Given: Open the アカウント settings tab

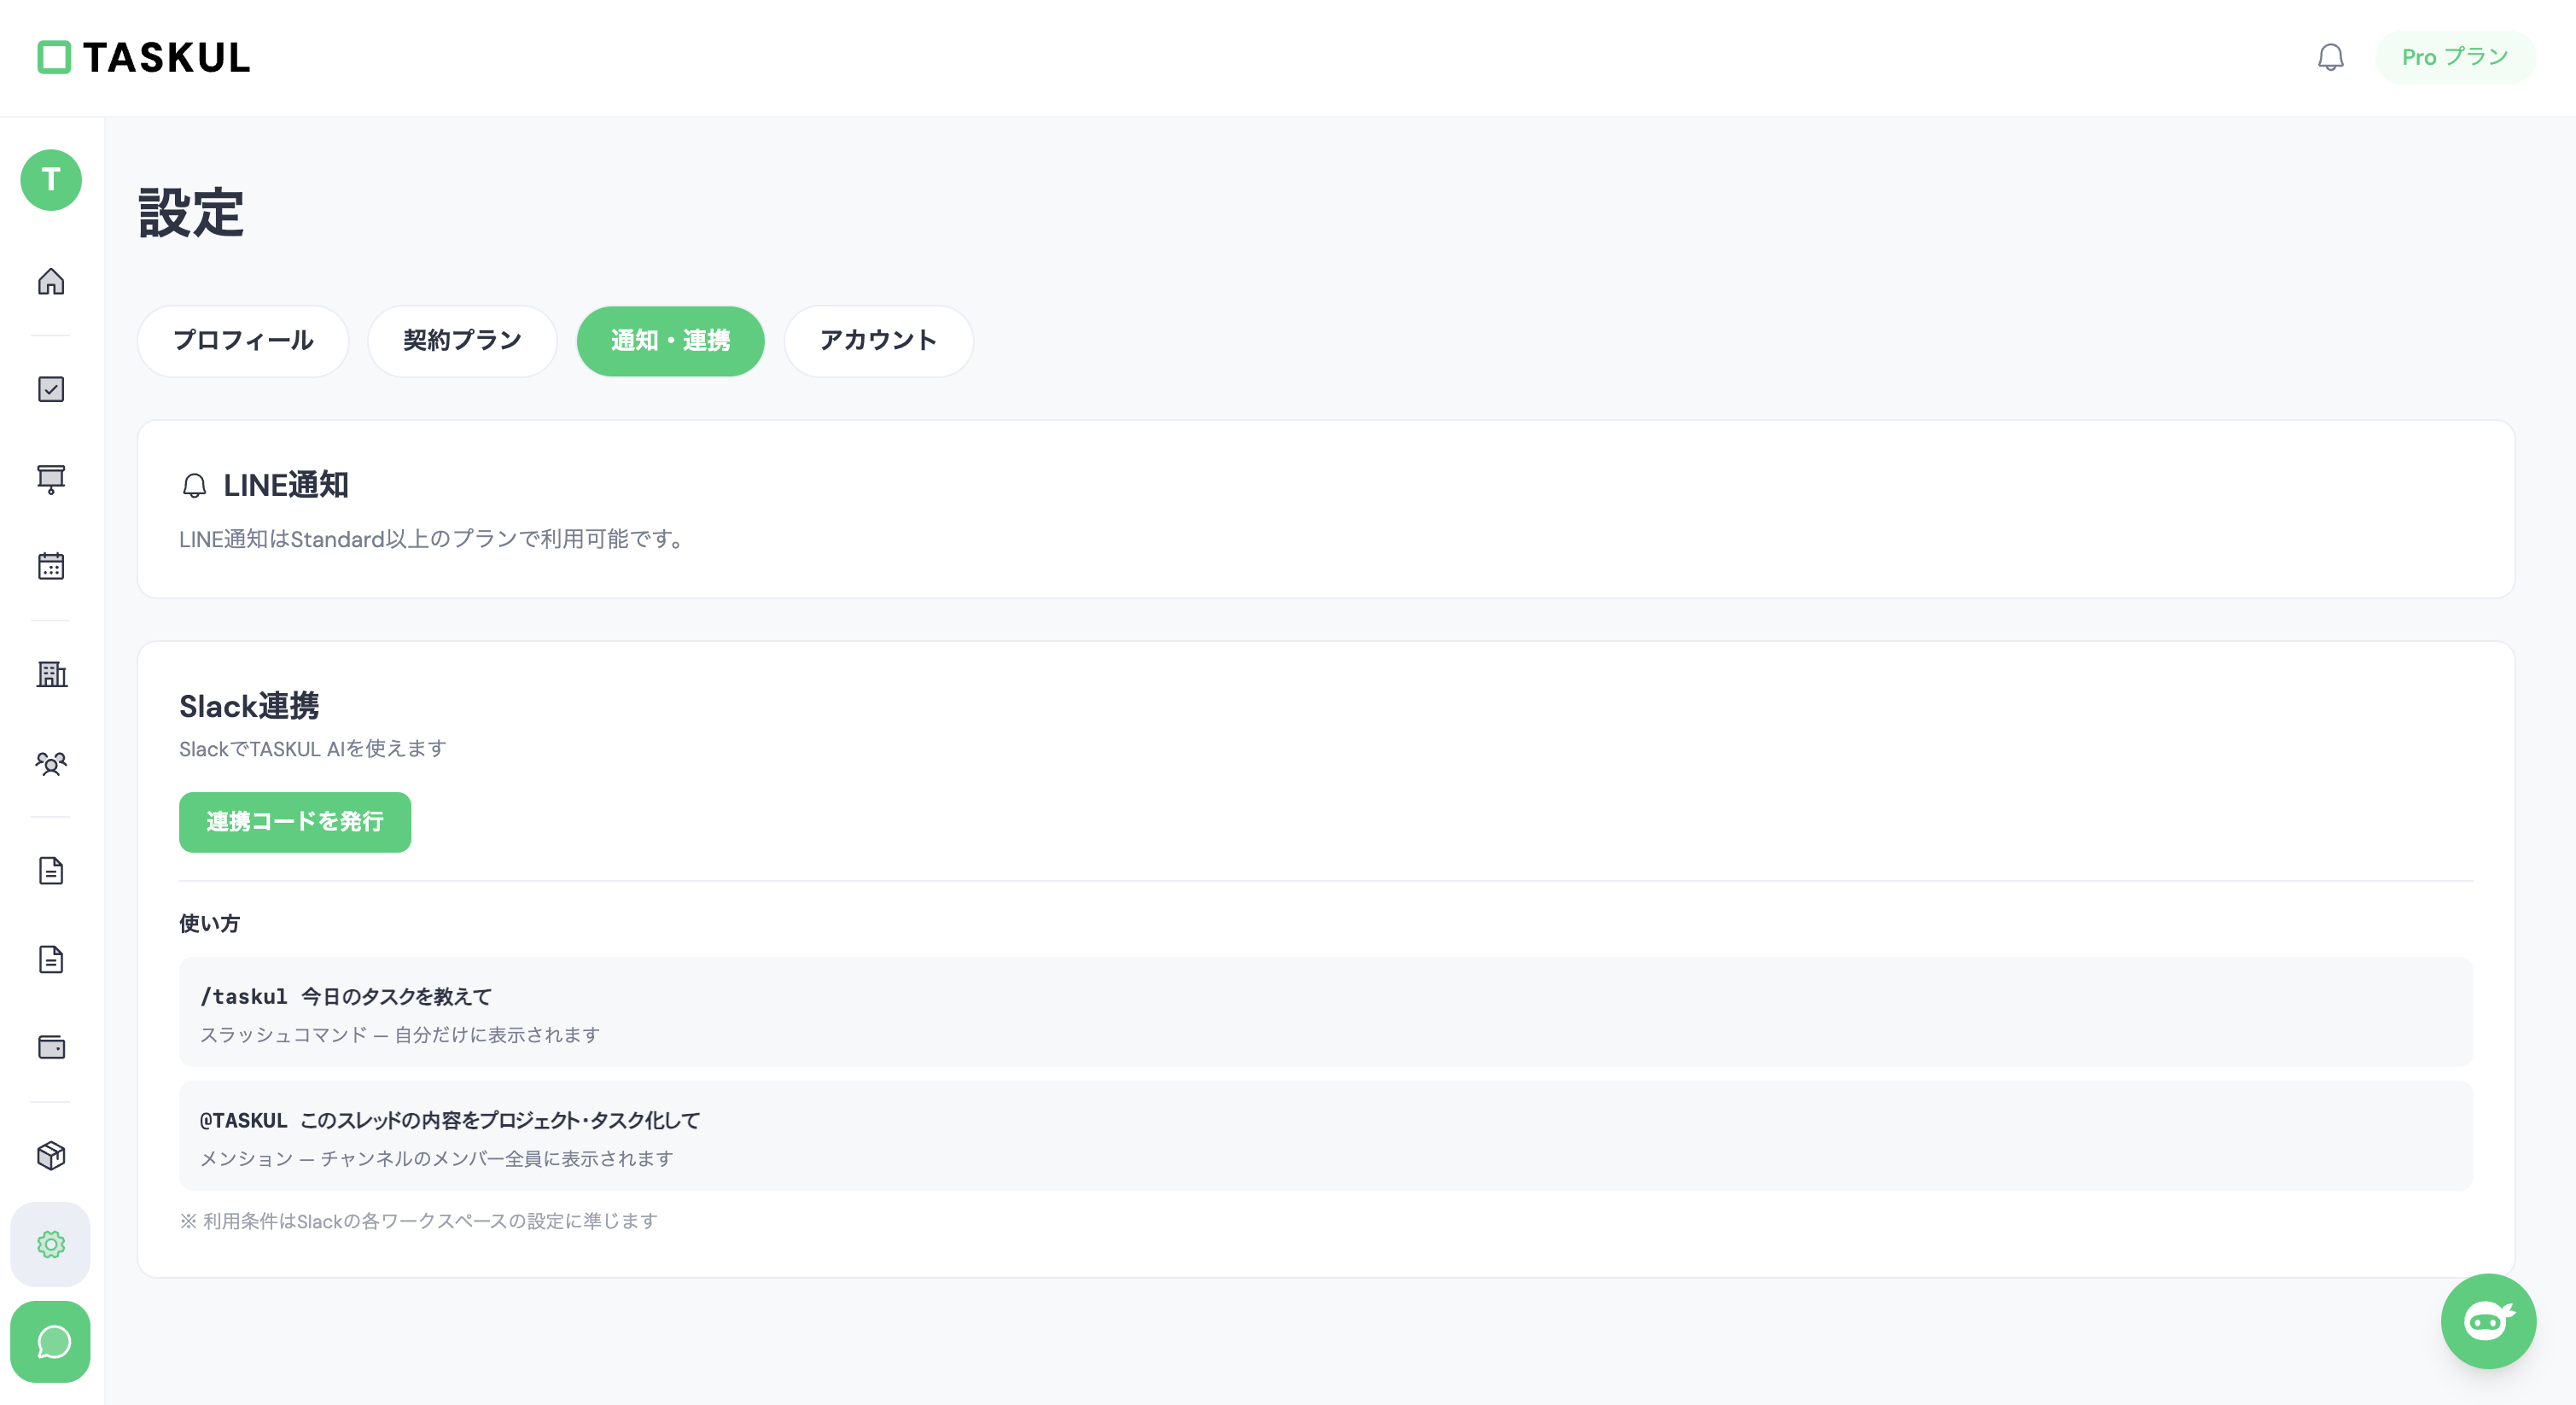Looking at the screenshot, I should [x=878, y=341].
